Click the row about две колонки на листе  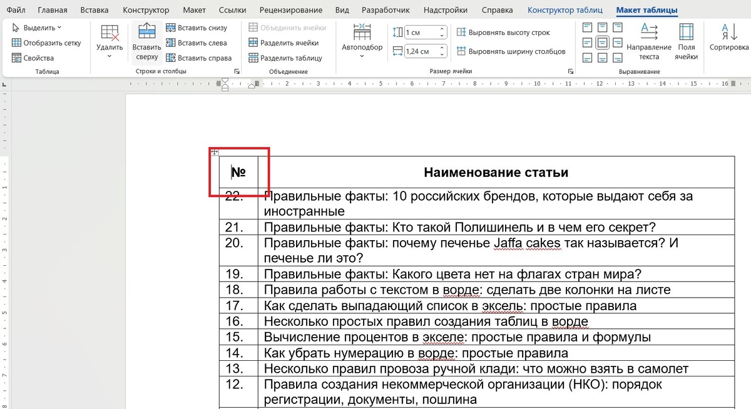(x=496, y=290)
